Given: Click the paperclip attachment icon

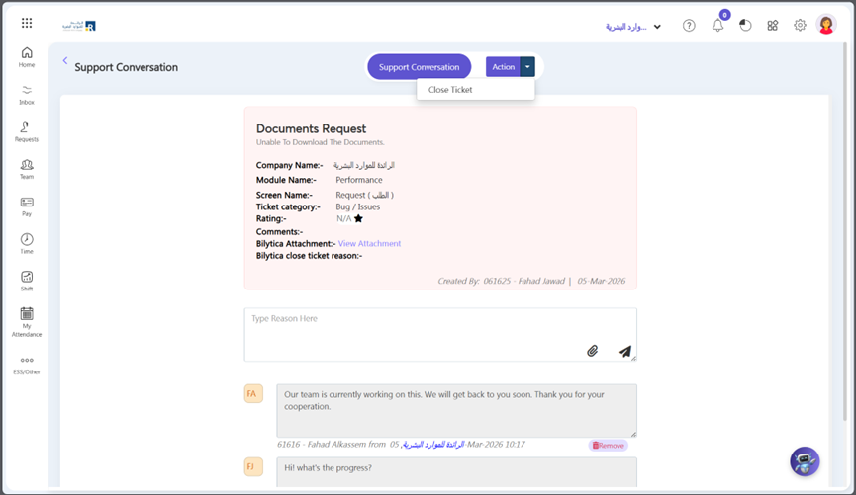Looking at the screenshot, I should 592,351.
